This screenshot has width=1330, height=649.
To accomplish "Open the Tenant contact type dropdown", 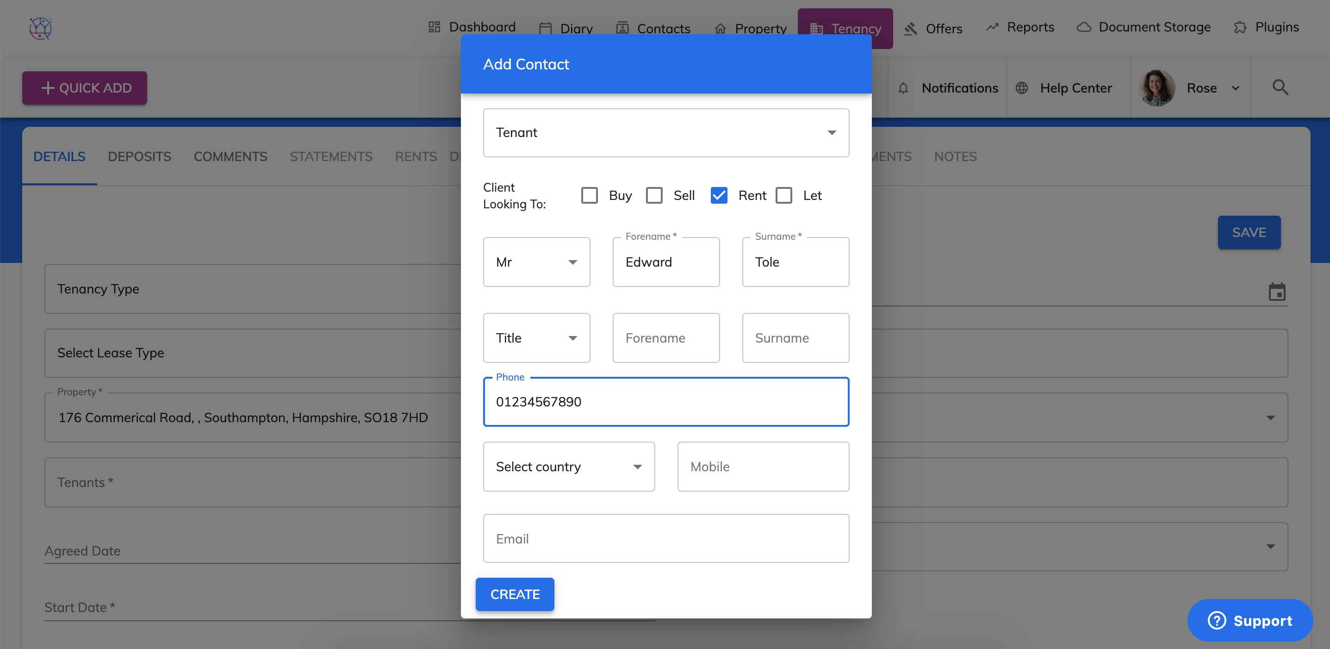I will 665,133.
